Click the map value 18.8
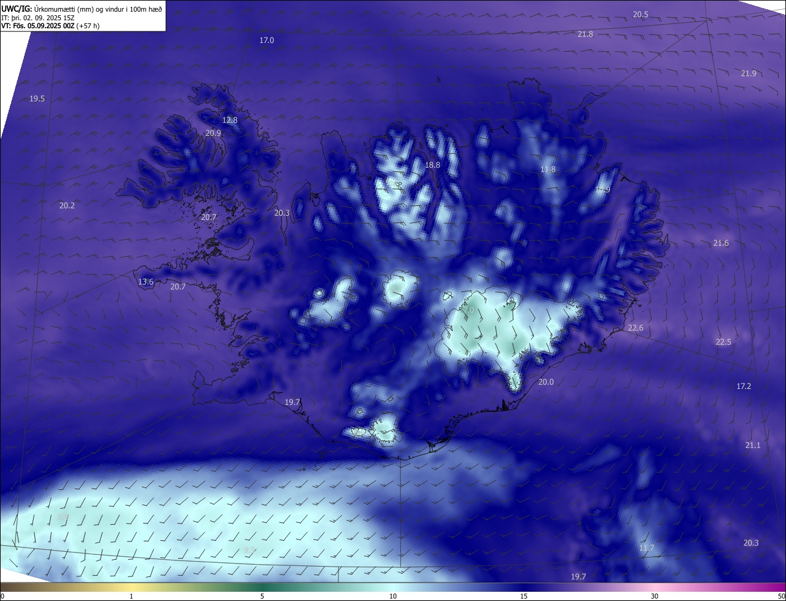 (432, 165)
